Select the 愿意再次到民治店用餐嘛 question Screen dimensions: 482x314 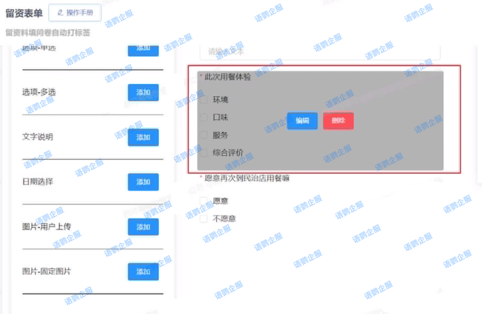point(247,178)
